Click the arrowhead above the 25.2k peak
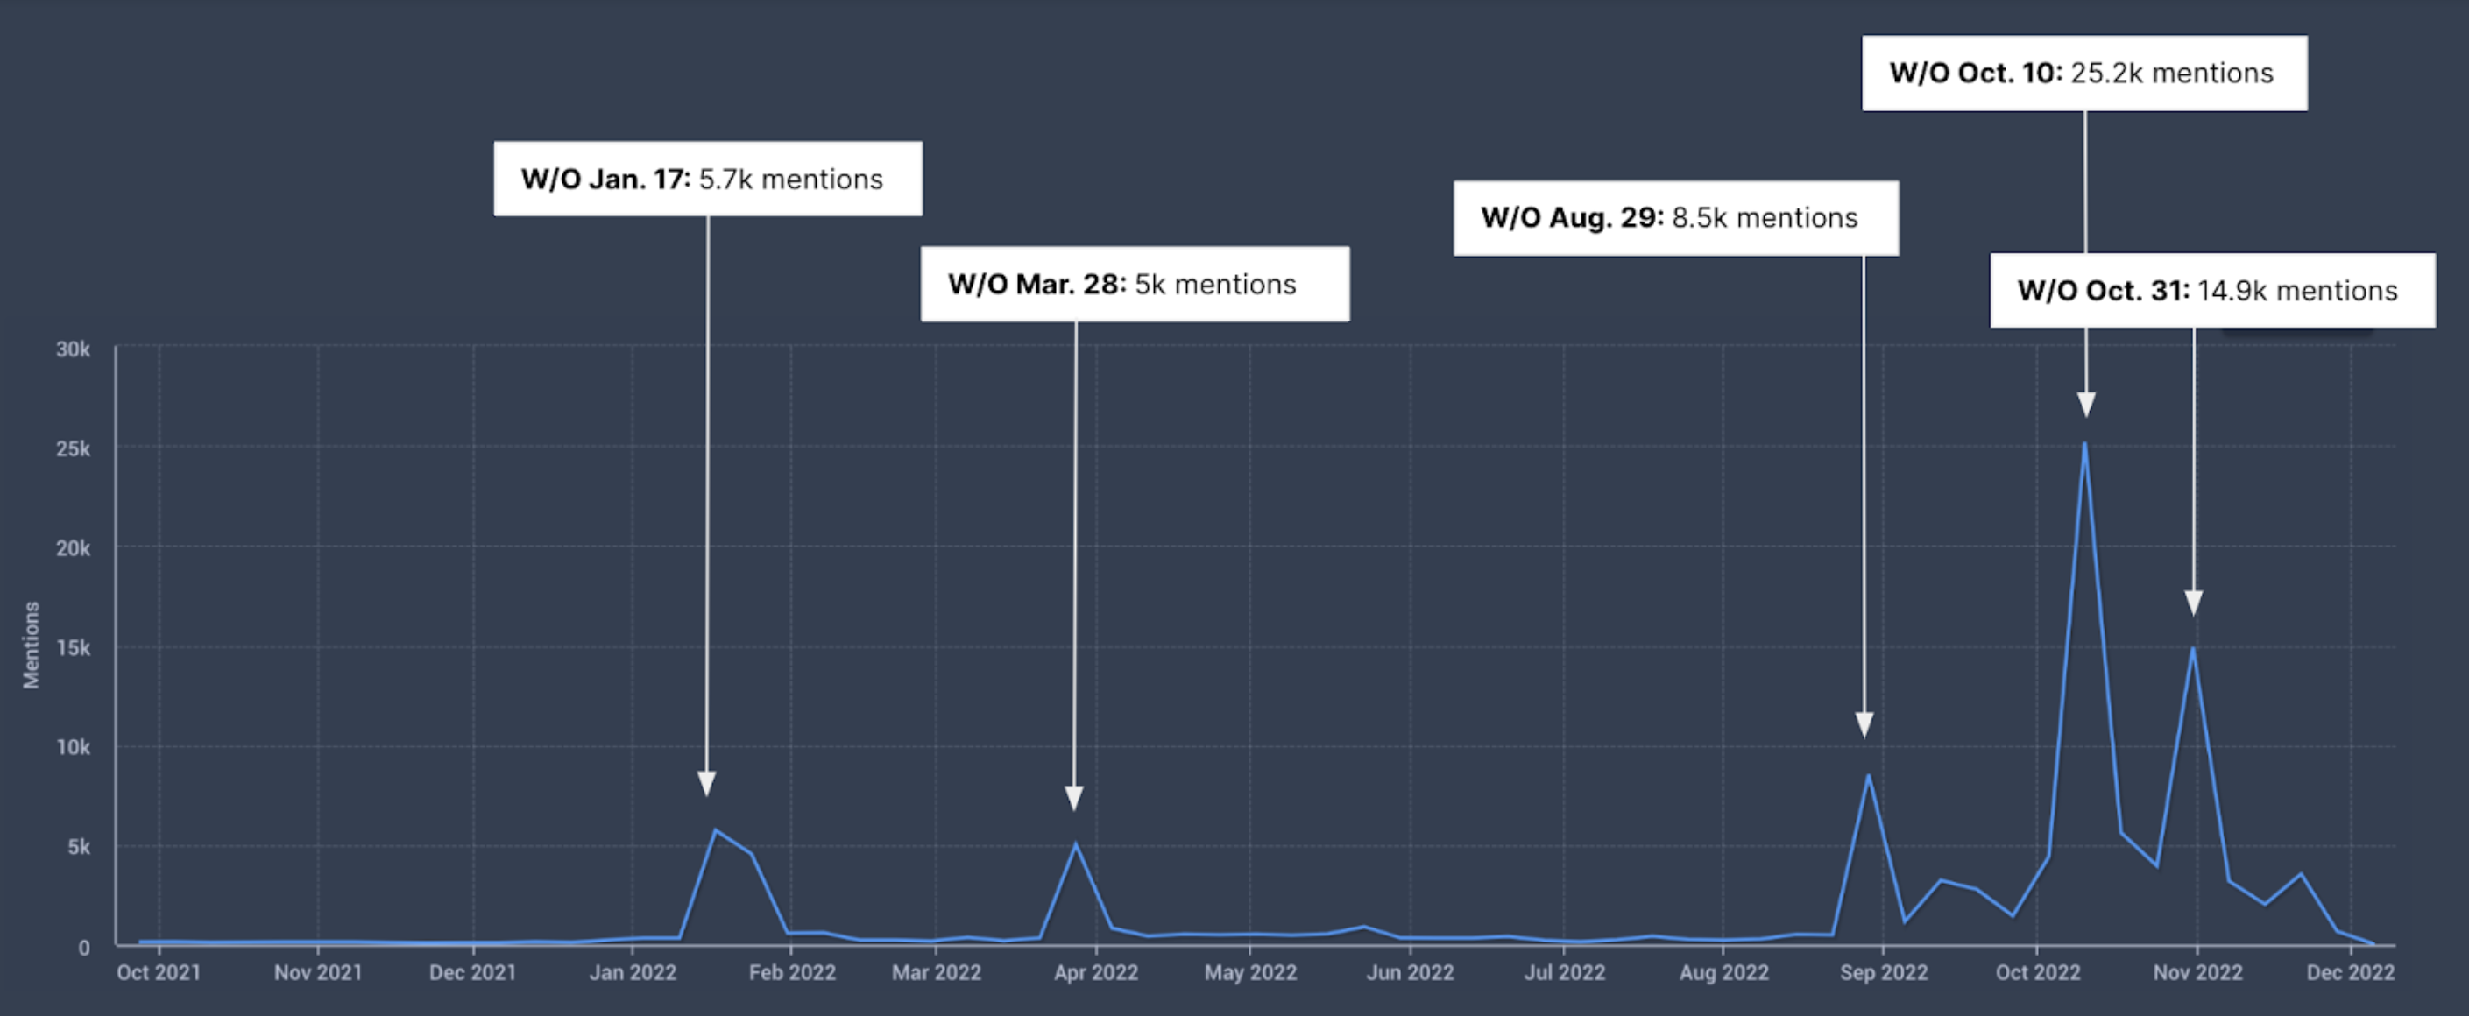The width and height of the screenshot is (2469, 1016). (2085, 405)
